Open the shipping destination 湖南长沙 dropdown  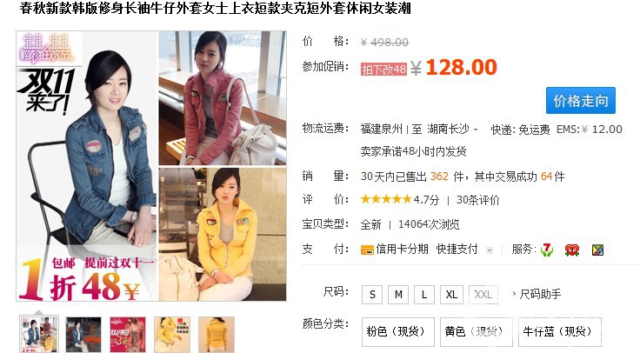click(x=452, y=130)
